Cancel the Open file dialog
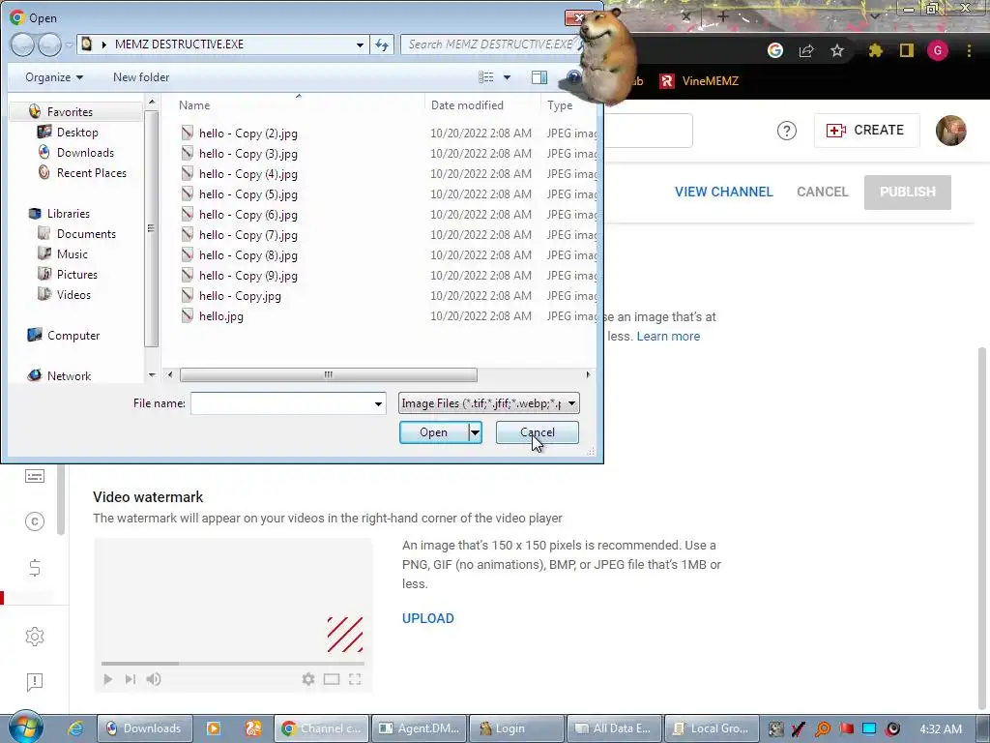This screenshot has width=990, height=743. [538, 432]
